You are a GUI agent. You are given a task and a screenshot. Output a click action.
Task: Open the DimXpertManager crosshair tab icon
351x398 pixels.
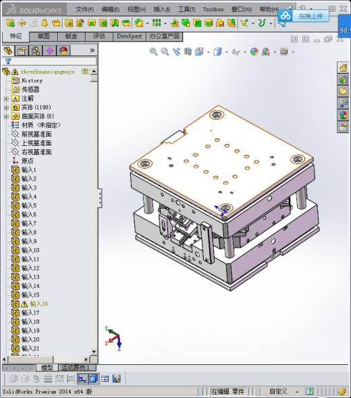coord(49,51)
